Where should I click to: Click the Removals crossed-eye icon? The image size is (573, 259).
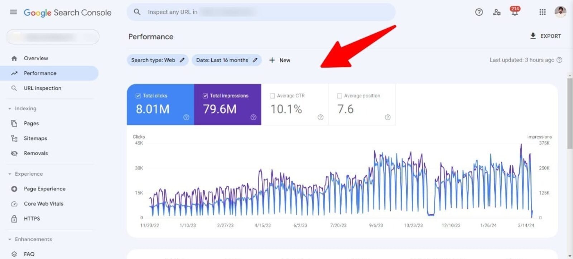14,153
